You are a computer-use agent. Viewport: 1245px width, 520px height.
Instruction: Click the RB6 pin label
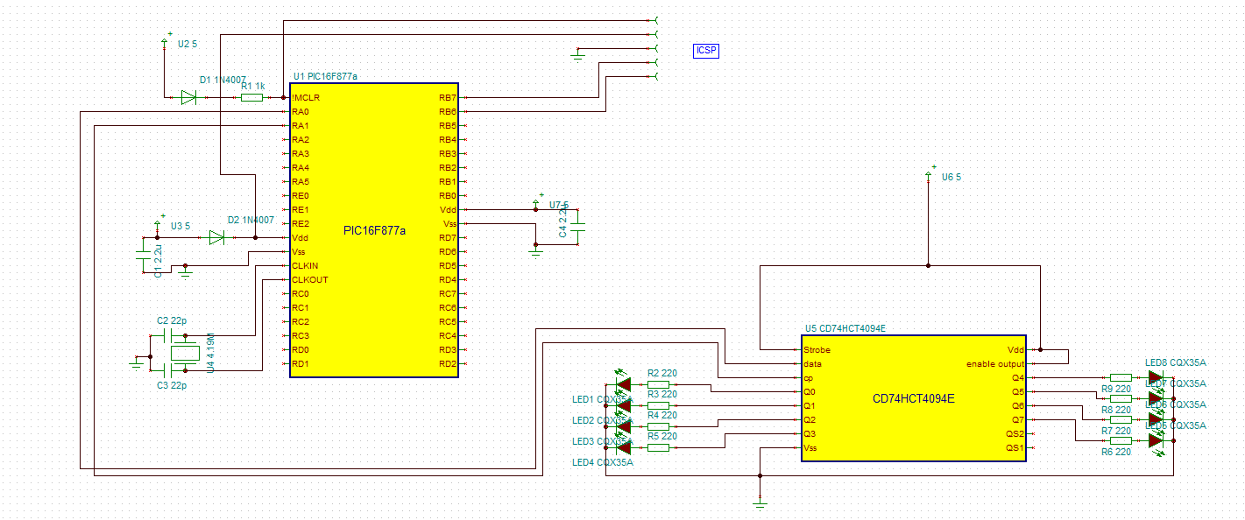click(448, 112)
